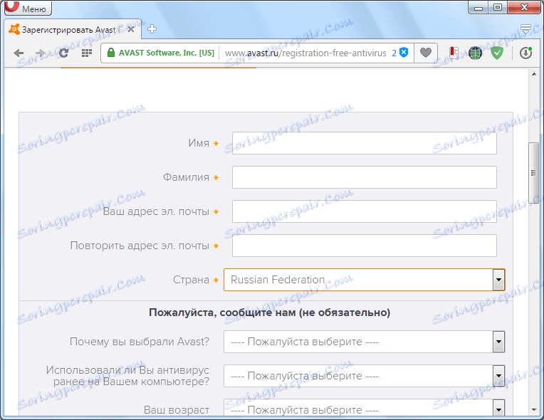Click the scroll up arrow of page scrollbar
Image resolution: width=544 pixels, height=420 pixels.
534,74
